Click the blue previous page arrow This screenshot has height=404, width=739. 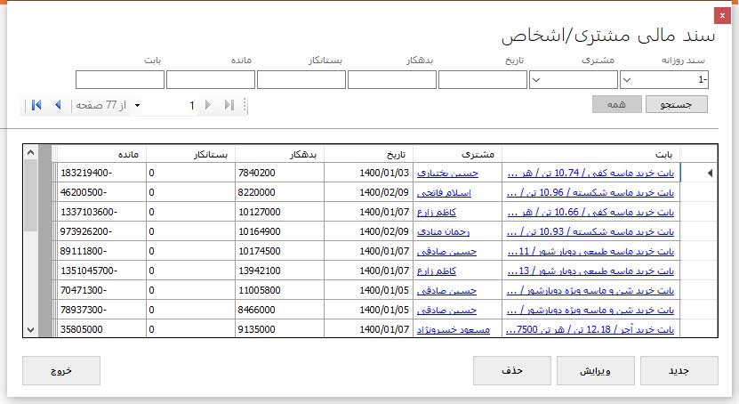58,105
